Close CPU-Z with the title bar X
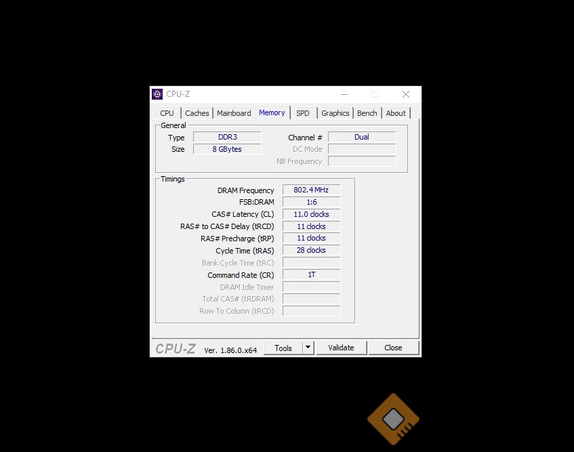Screen dimensions: 574x452 point(406,94)
